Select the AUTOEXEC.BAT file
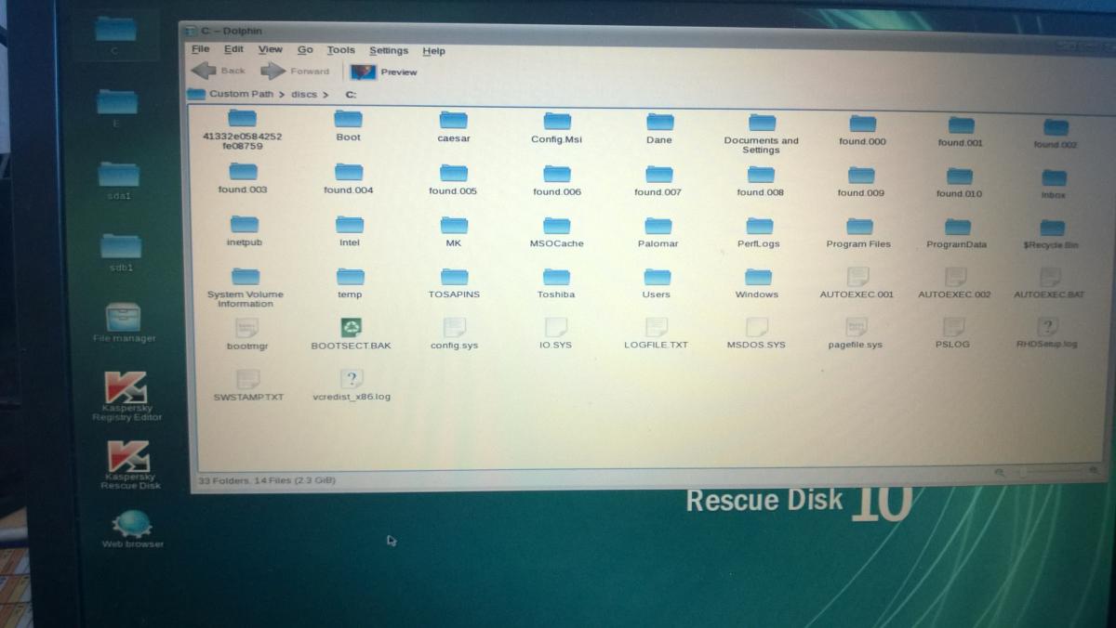The width and height of the screenshot is (1116, 628). [x=1049, y=284]
